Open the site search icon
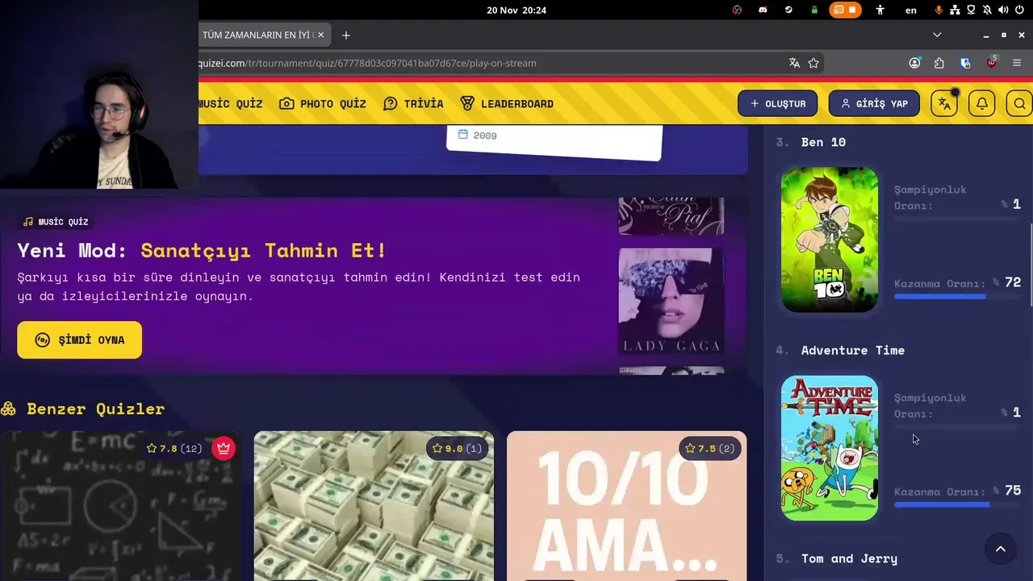Viewport: 1033px width, 581px height. (x=1020, y=103)
